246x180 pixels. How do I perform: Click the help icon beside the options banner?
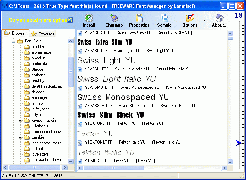pyautogui.click(x=70, y=20)
